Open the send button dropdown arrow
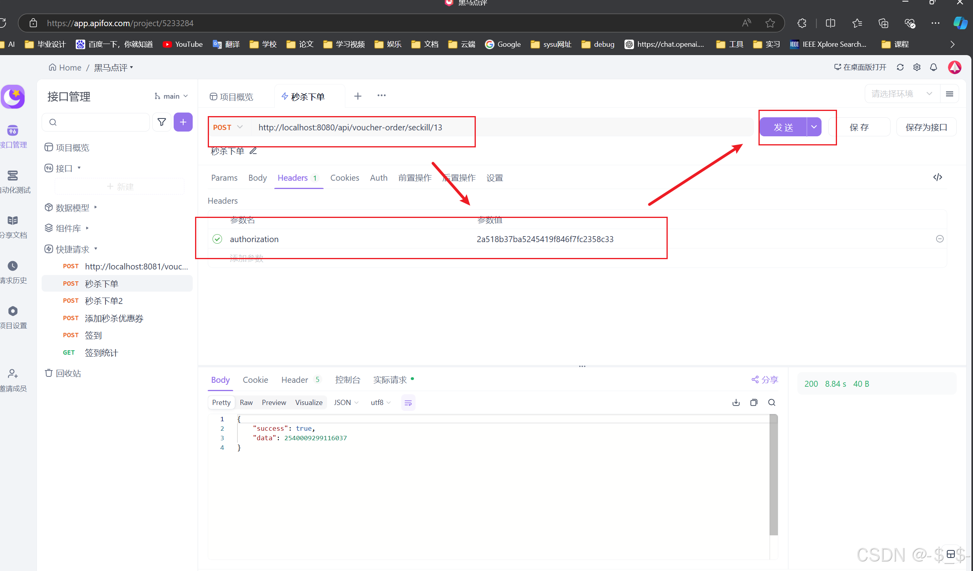 (x=814, y=127)
